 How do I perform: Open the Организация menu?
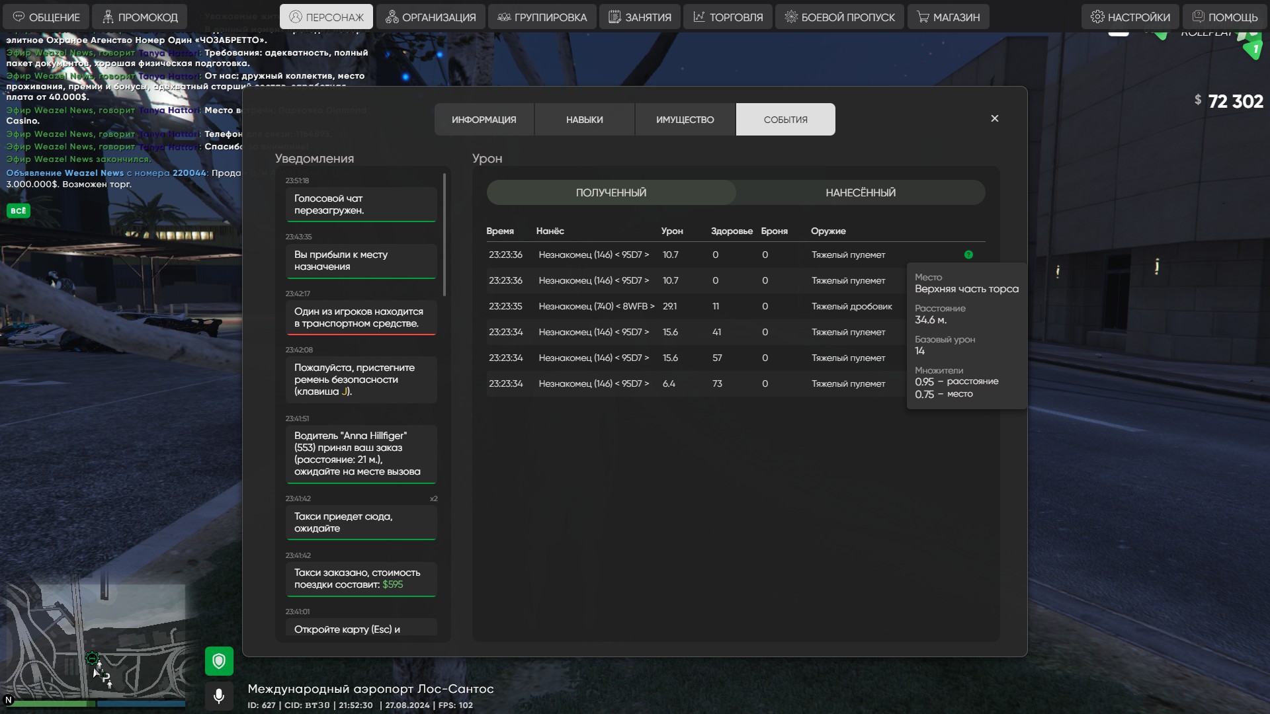431,17
